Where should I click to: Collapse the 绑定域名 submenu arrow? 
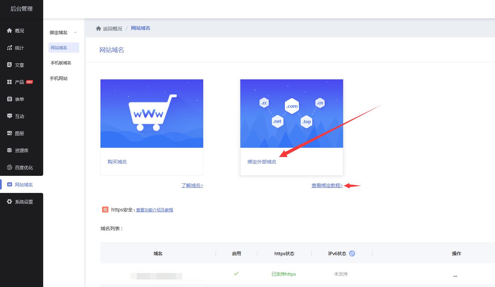tap(75, 32)
